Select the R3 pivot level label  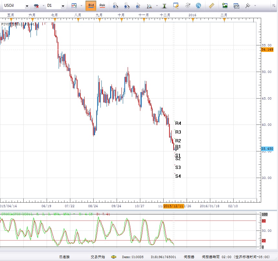(178, 132)
